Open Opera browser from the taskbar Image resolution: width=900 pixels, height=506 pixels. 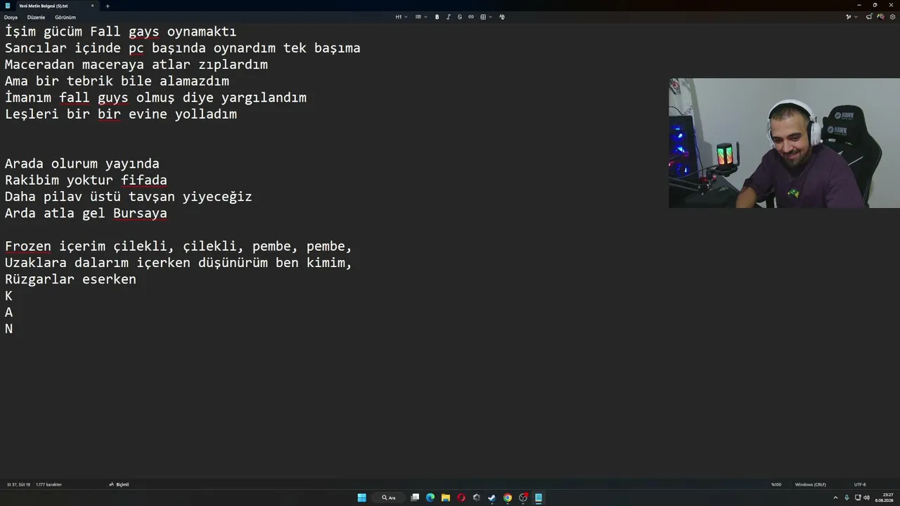pyautogui.click(x=461, y=498)
